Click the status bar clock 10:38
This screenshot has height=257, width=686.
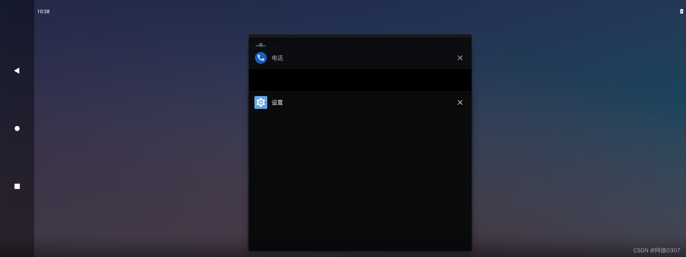[x=43, y=11]
